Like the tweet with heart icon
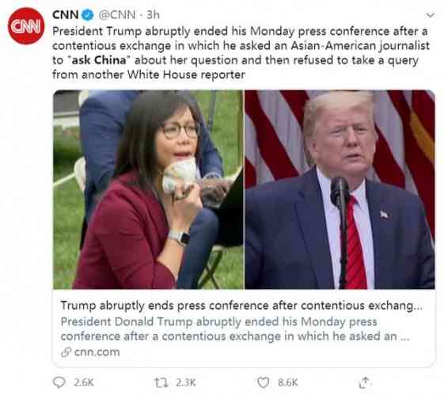 pos(263,383)
